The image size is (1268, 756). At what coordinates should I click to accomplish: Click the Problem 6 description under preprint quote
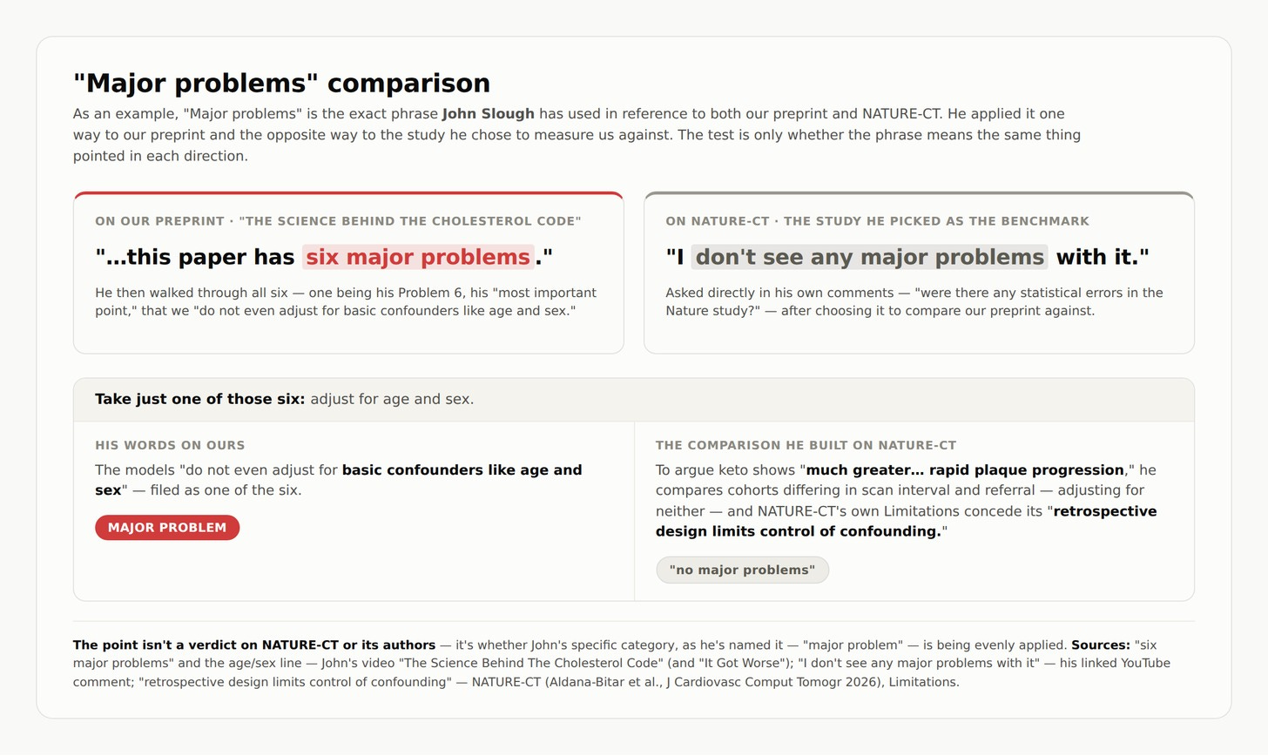pos(346,301)
